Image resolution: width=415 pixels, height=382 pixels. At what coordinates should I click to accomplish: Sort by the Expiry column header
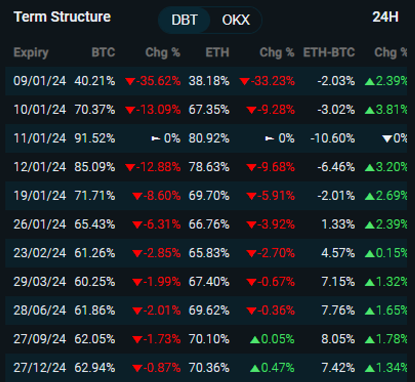click(x=31, y=52)
